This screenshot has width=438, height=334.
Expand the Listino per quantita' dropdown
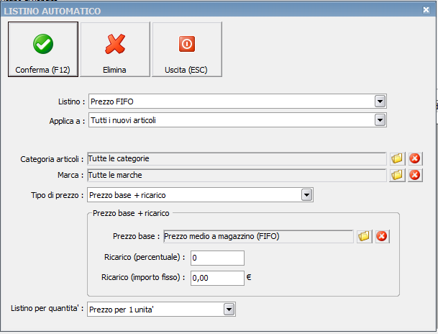(229, 310)
